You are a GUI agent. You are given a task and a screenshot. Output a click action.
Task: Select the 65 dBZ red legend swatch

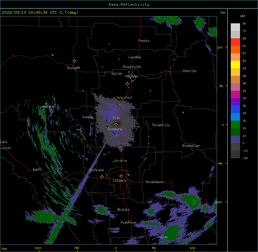(x=235, y=42)
